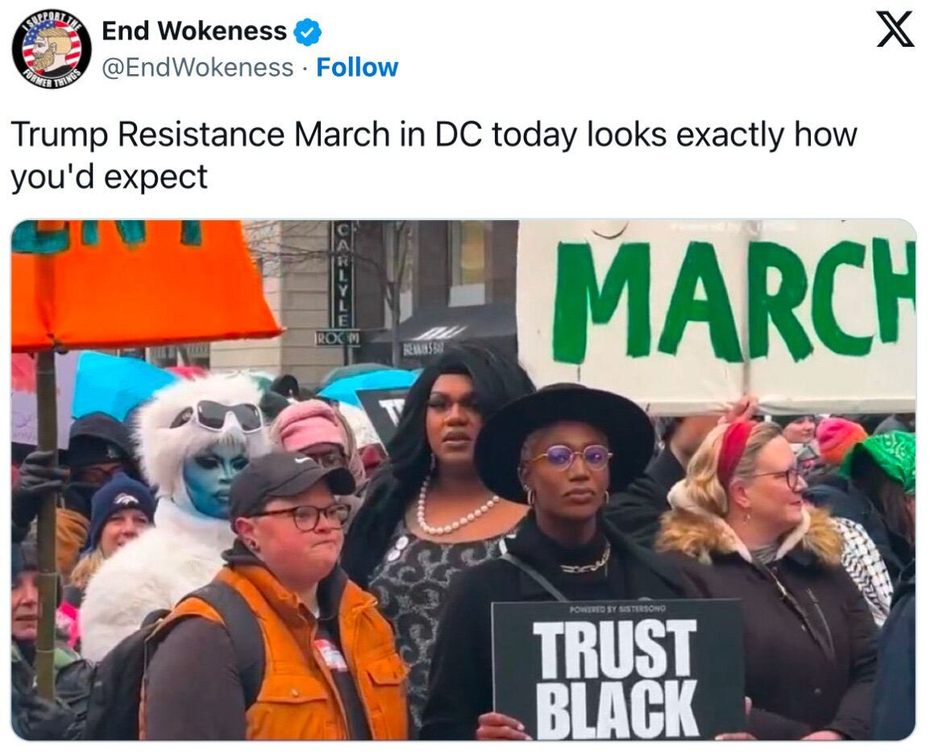Click the vertical CARLYLE sign in photo
Screen dimensions: 943x752
343,275
